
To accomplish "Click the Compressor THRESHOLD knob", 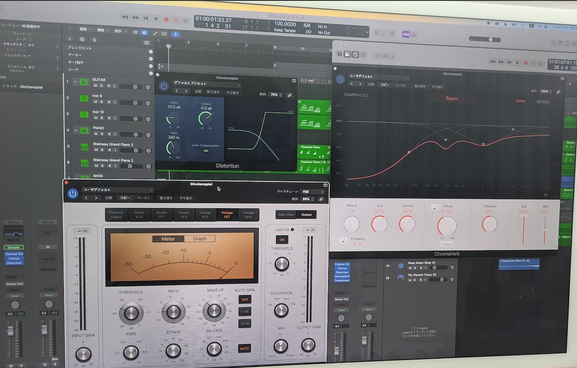I will pyautogui.click(x=131, y=312).
